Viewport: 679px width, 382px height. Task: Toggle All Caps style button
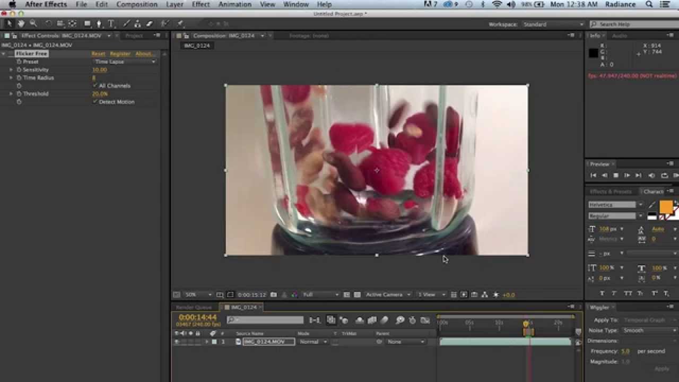(628, 293)
